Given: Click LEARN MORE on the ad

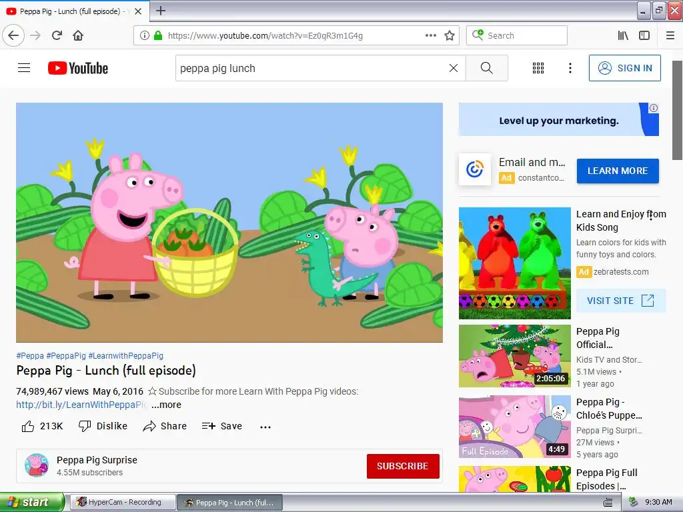Looking at the screenshot, I should (618, 171).
